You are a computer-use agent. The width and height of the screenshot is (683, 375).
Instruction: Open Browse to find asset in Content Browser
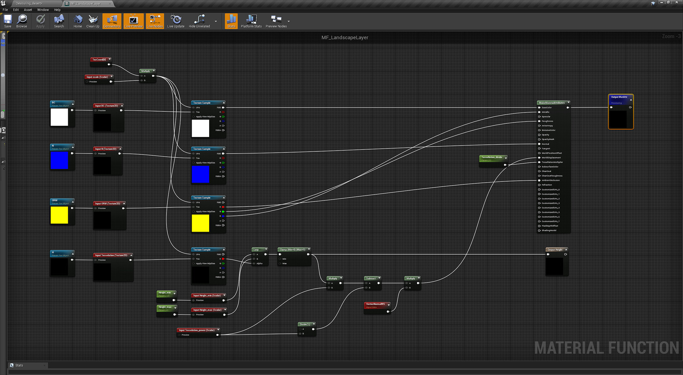[22, 21]
